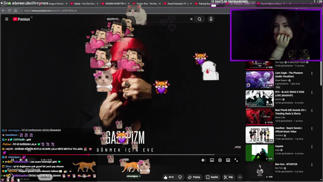Viewport: 323px width, 182px height.
Task: Open Best Phonk Edit Songs thumbnail
Action: [260, 117]
